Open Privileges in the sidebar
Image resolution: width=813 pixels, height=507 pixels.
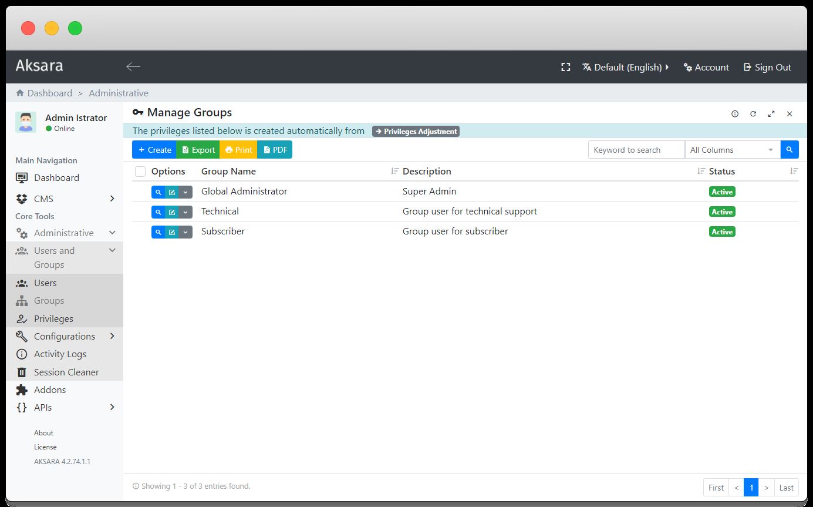(x=53, y=318)
